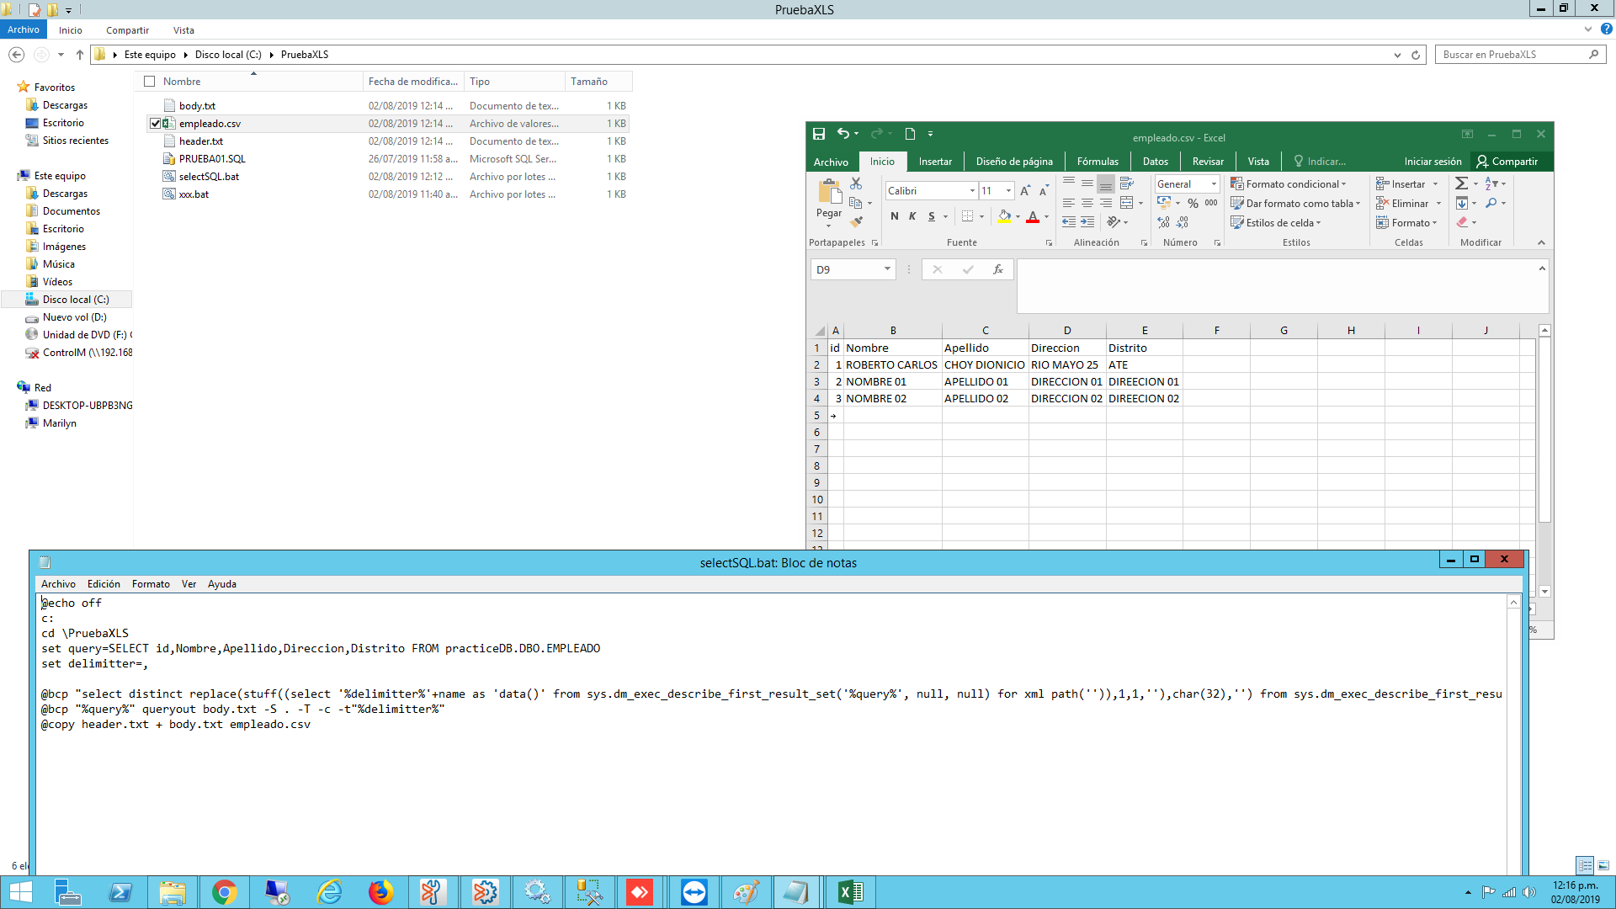Apply bold with the N button

pos(894,217)
